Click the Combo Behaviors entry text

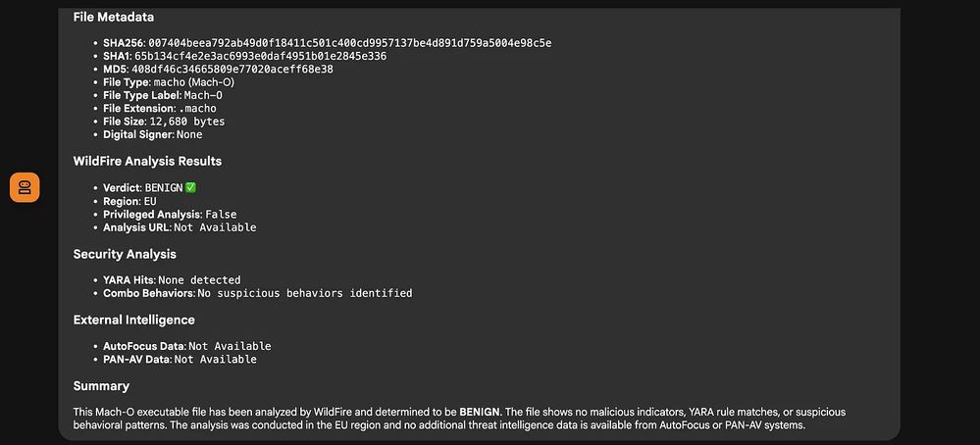click(x=257, y=293)
